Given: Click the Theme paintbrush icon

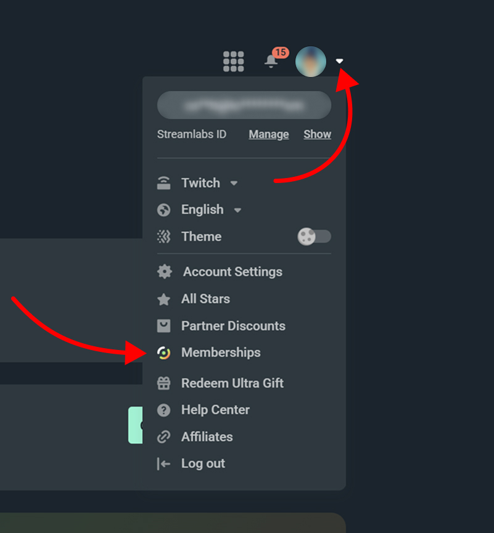Looking at the screenshot, I should tap(164, 237).
